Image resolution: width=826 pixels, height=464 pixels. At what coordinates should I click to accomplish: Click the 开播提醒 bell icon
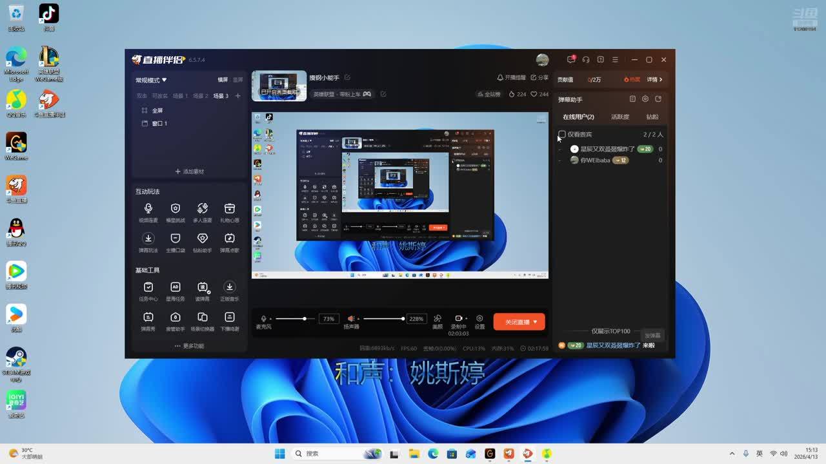coord(500,77)
